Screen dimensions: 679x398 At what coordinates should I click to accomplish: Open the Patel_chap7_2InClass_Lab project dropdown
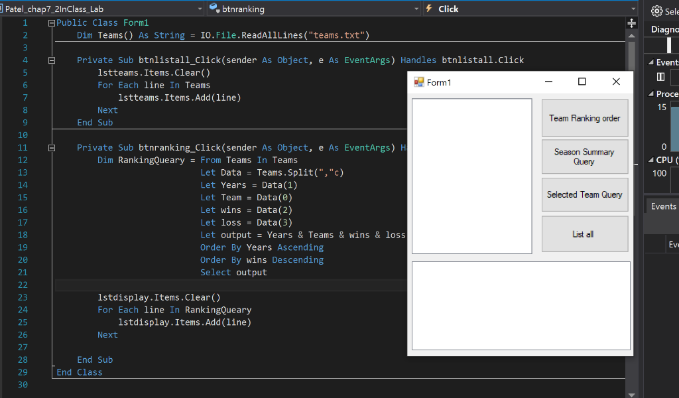[200, 9]
